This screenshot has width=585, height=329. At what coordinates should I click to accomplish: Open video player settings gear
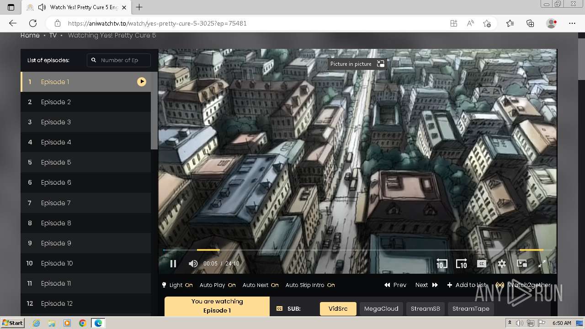click(502, 264)
